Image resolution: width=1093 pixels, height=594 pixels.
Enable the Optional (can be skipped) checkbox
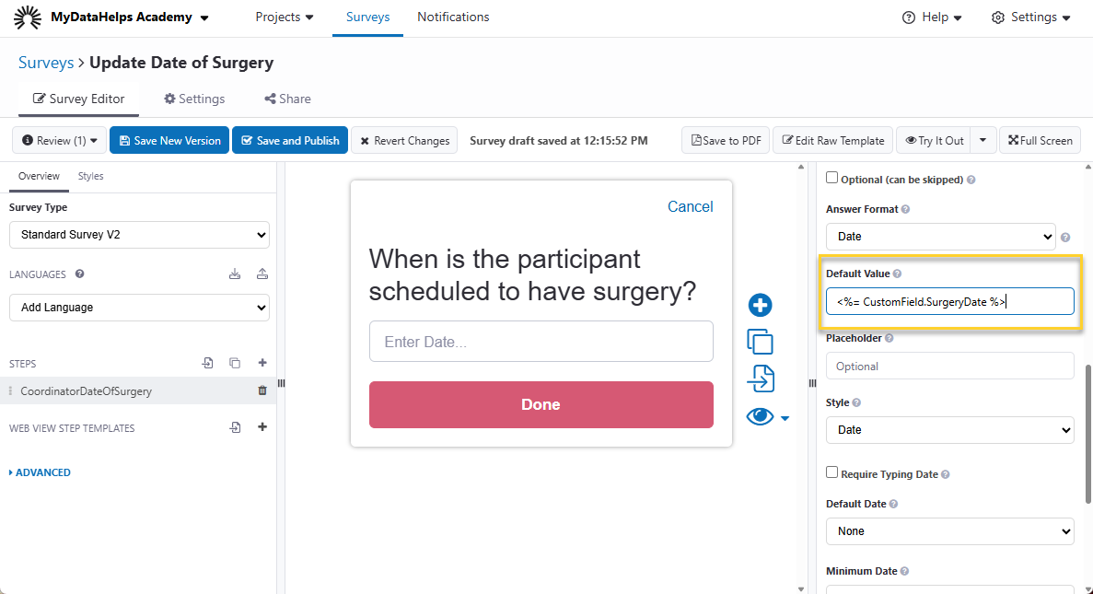click(832, 178)
